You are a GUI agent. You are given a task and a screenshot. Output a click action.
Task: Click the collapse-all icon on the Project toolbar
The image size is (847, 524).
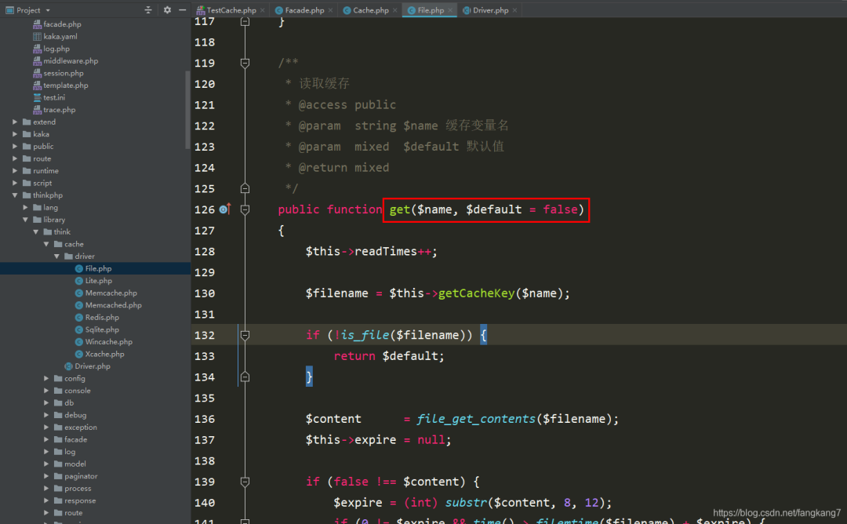(x=148, y=10)
